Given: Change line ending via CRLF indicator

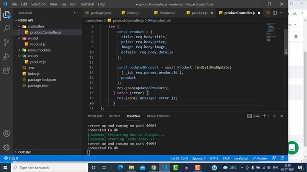Looking at the screenshot, I should 226,158.
